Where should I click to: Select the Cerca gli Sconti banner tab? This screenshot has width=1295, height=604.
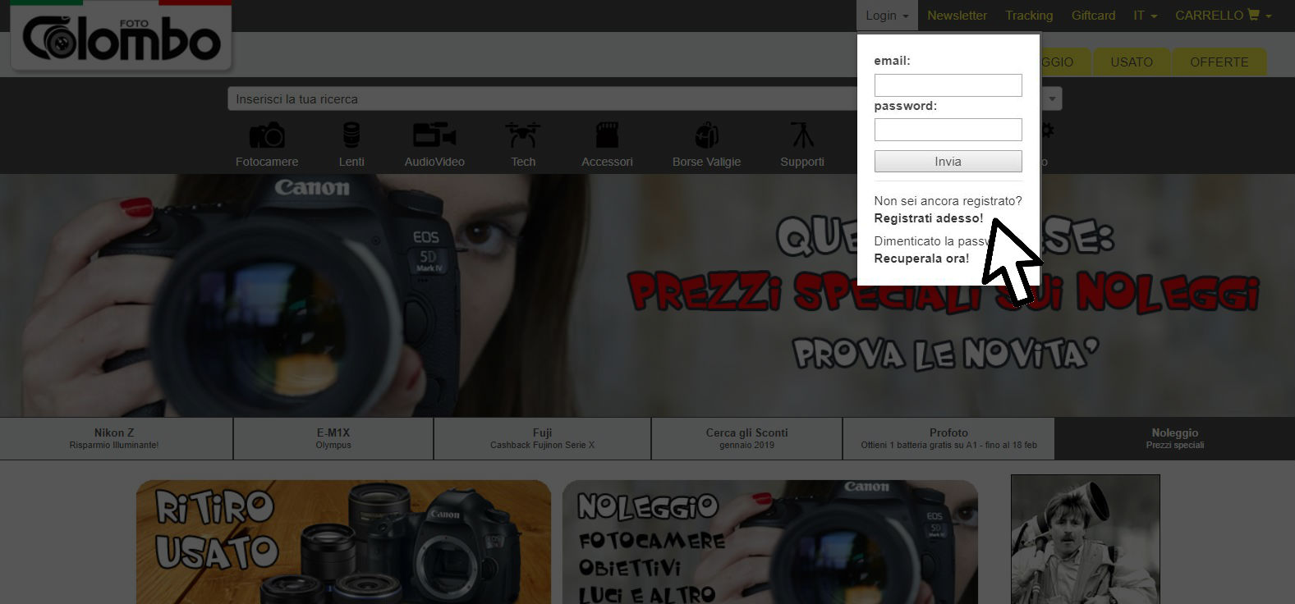746,438
